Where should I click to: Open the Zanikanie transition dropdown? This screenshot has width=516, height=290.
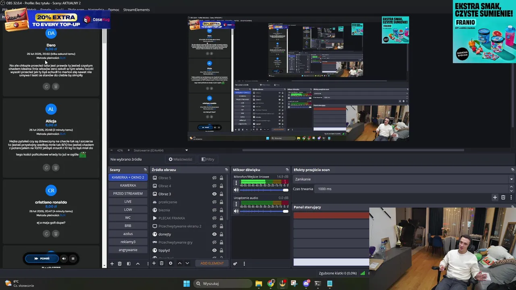coord(404,179)
